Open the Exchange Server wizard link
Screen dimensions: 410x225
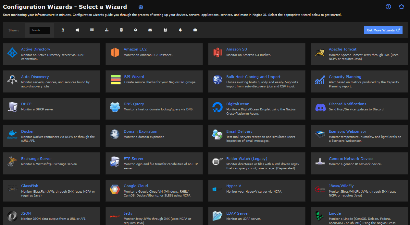[36, 159]
